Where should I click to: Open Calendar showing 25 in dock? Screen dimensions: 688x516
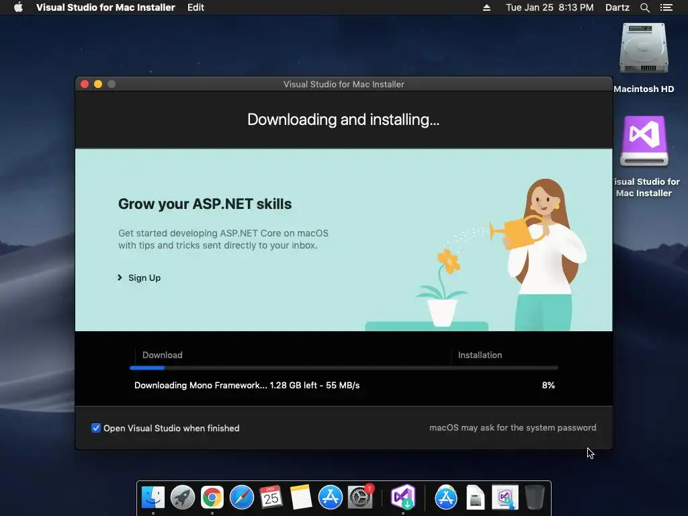(x=271, y=497)
